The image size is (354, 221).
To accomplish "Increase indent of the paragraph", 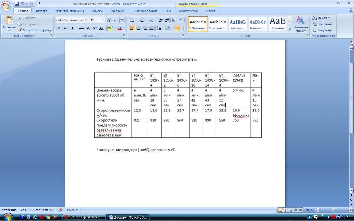I will (167, 20).
